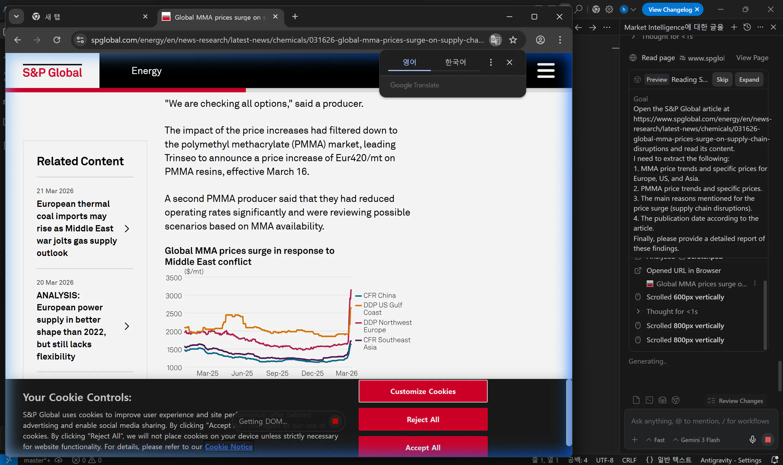783x465 pixels.
Task: Navigate back in the IDE editor
Action: pyautogui.click(x=578, y=27)
